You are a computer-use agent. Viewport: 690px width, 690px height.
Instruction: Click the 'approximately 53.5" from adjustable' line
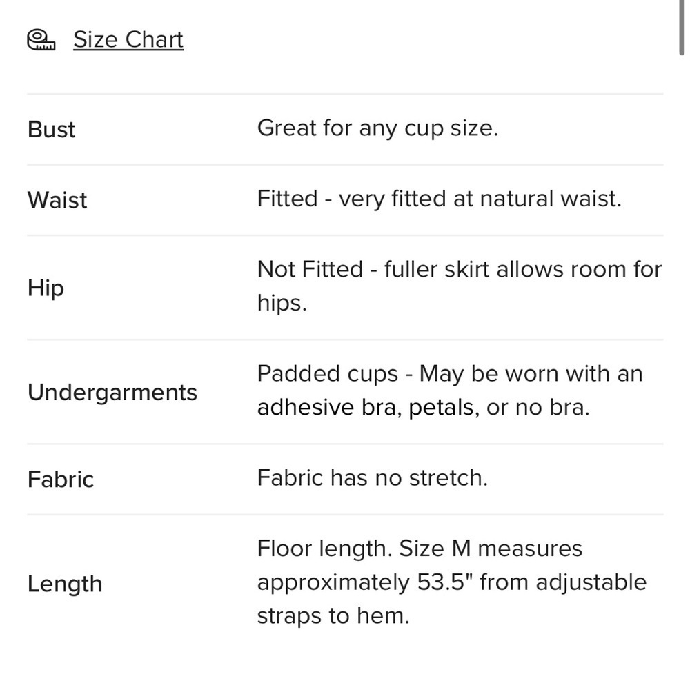(x=451, y=582)
